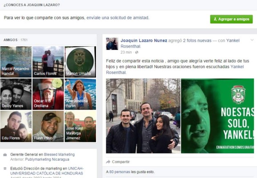Open Joaquin Lazaro Nunez profile link
Viewport: 257px width, 178px height.
[144, 40]
